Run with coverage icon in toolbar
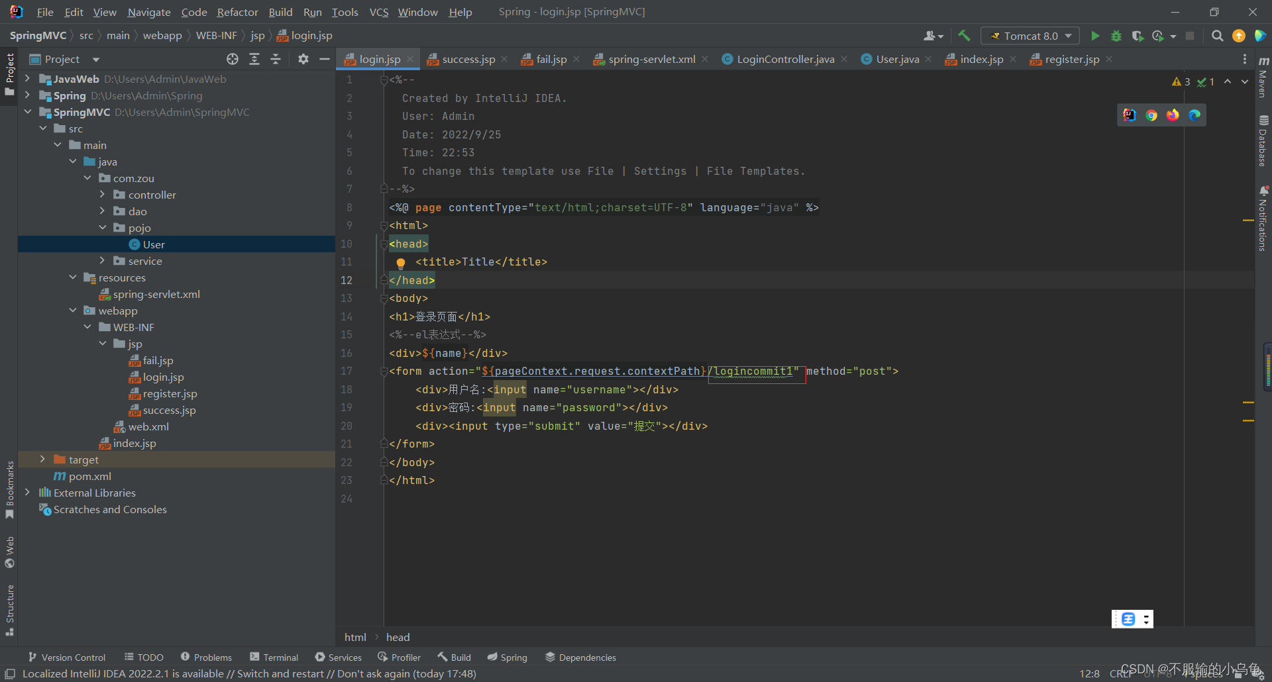The width and height of the screenshot is (1272, 682). 1138,36
